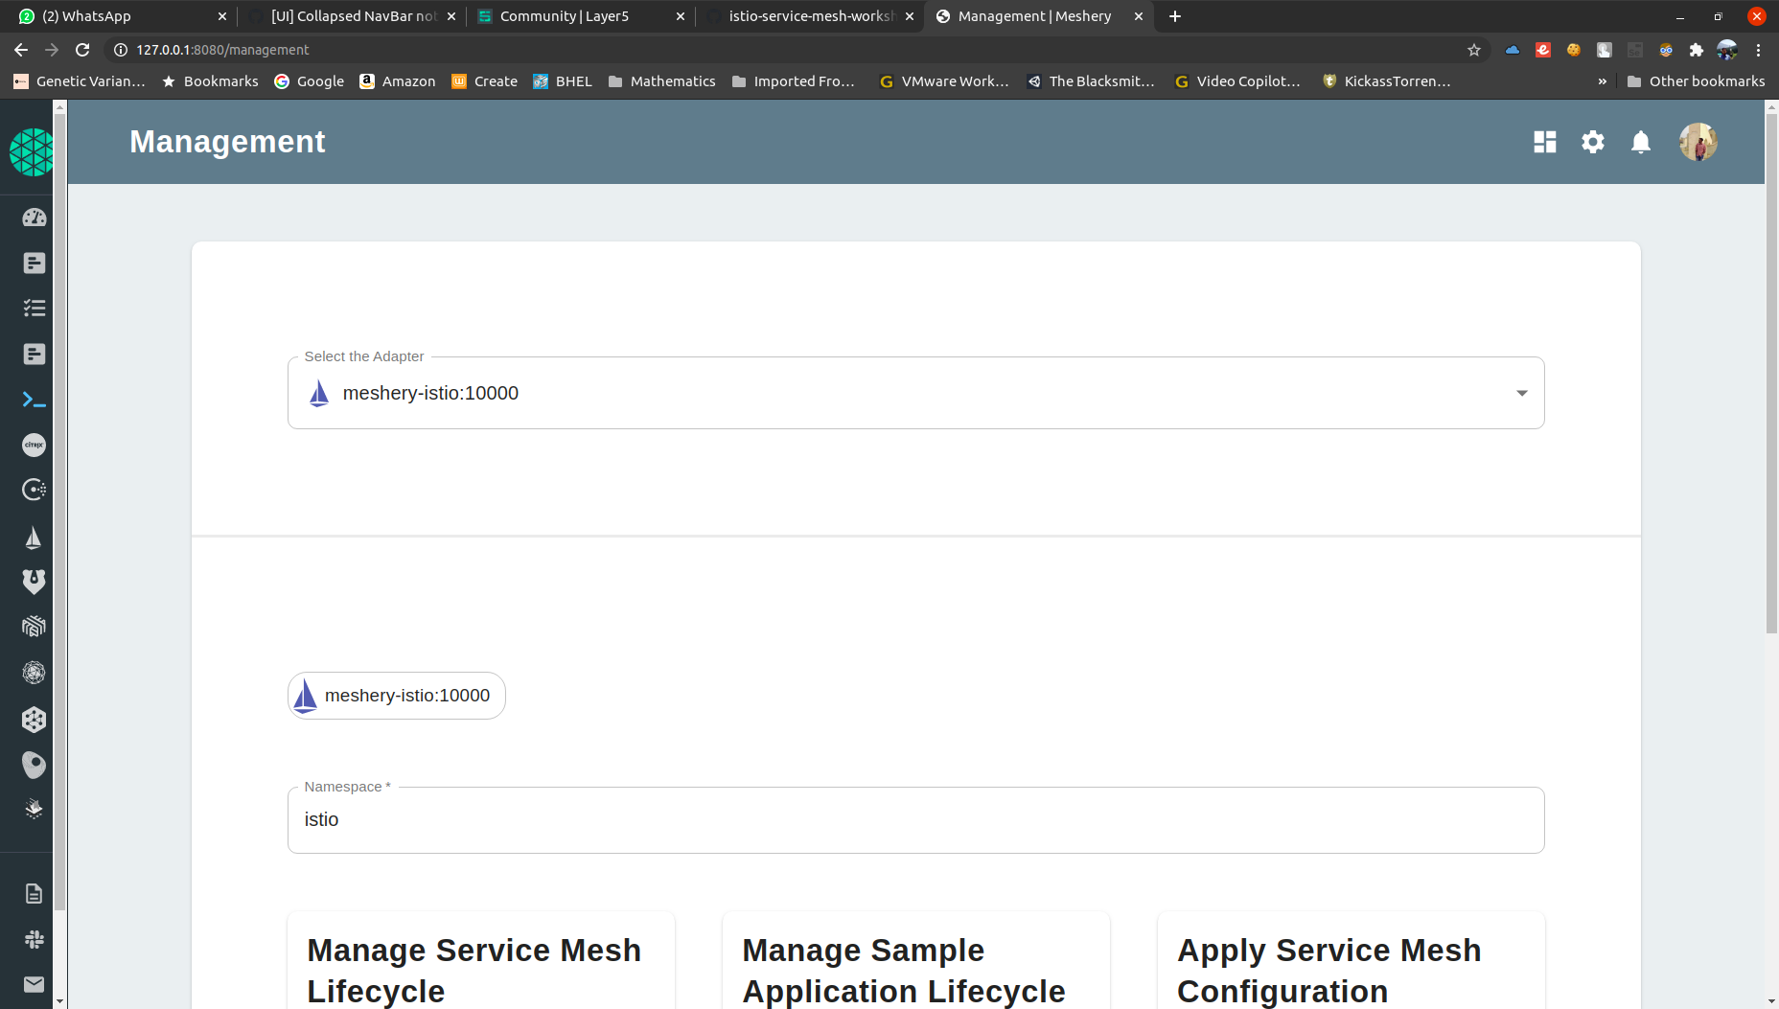Image resolution: width=1779 pixels, height=1009 pixels.
Task: Open the rounded blob adapter icon in the sidebar
Action: [x=34, y=765]
